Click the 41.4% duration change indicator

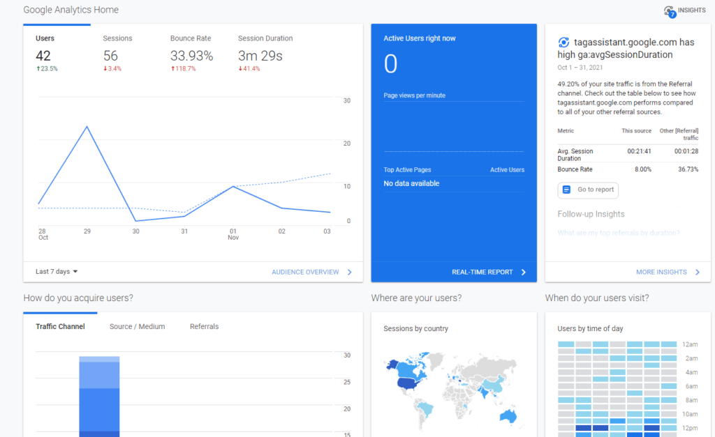(x=249, y=69)
